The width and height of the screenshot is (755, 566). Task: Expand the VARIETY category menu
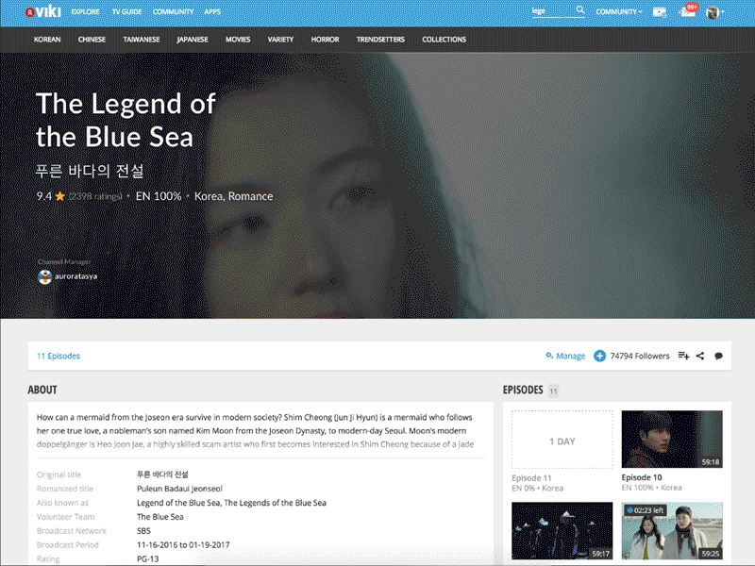coord(280,39)
